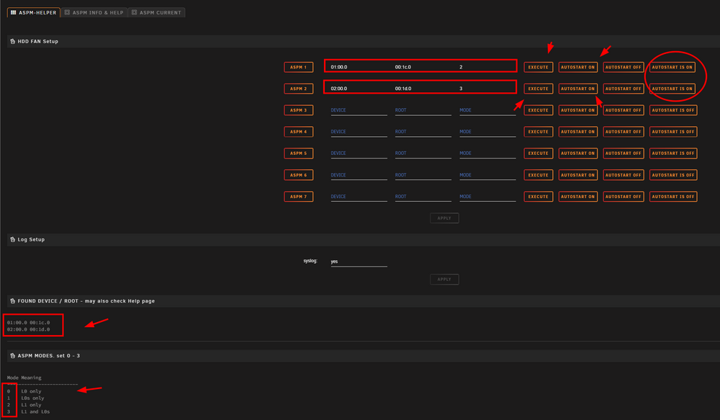Focus the ROOT field in ASPM 3 row

click(423, 110)
